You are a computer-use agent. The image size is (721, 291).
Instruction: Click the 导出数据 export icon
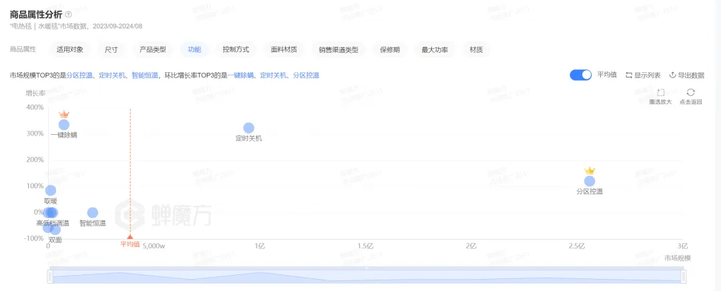point(673,75)
